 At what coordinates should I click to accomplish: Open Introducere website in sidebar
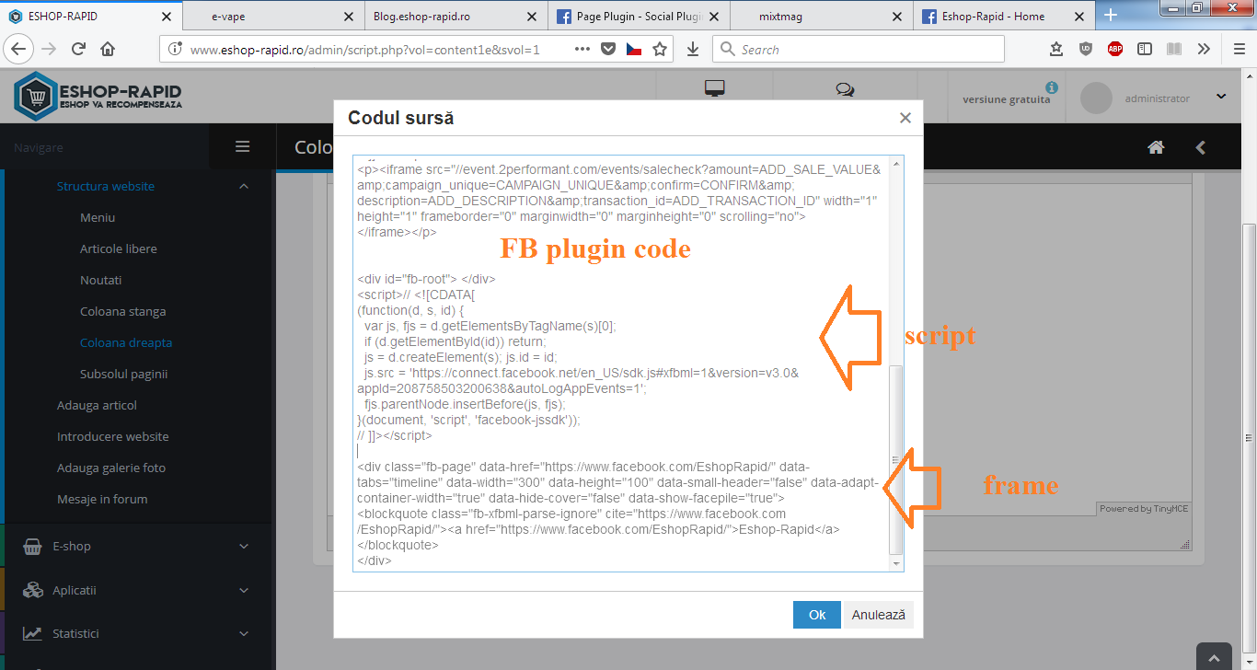[x=113, y=436]
